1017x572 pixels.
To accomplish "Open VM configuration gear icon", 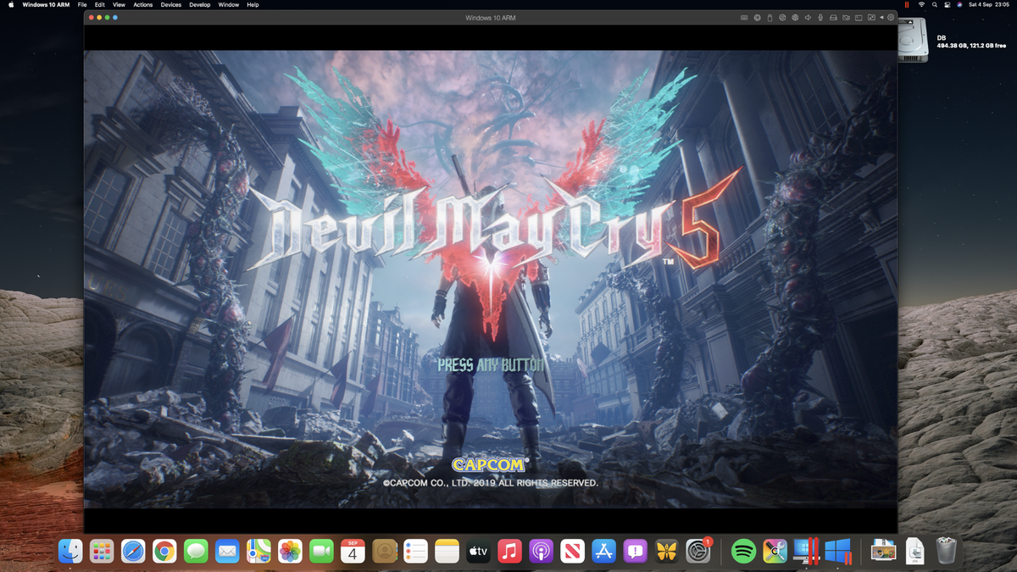I will click(x=891, y=17).
